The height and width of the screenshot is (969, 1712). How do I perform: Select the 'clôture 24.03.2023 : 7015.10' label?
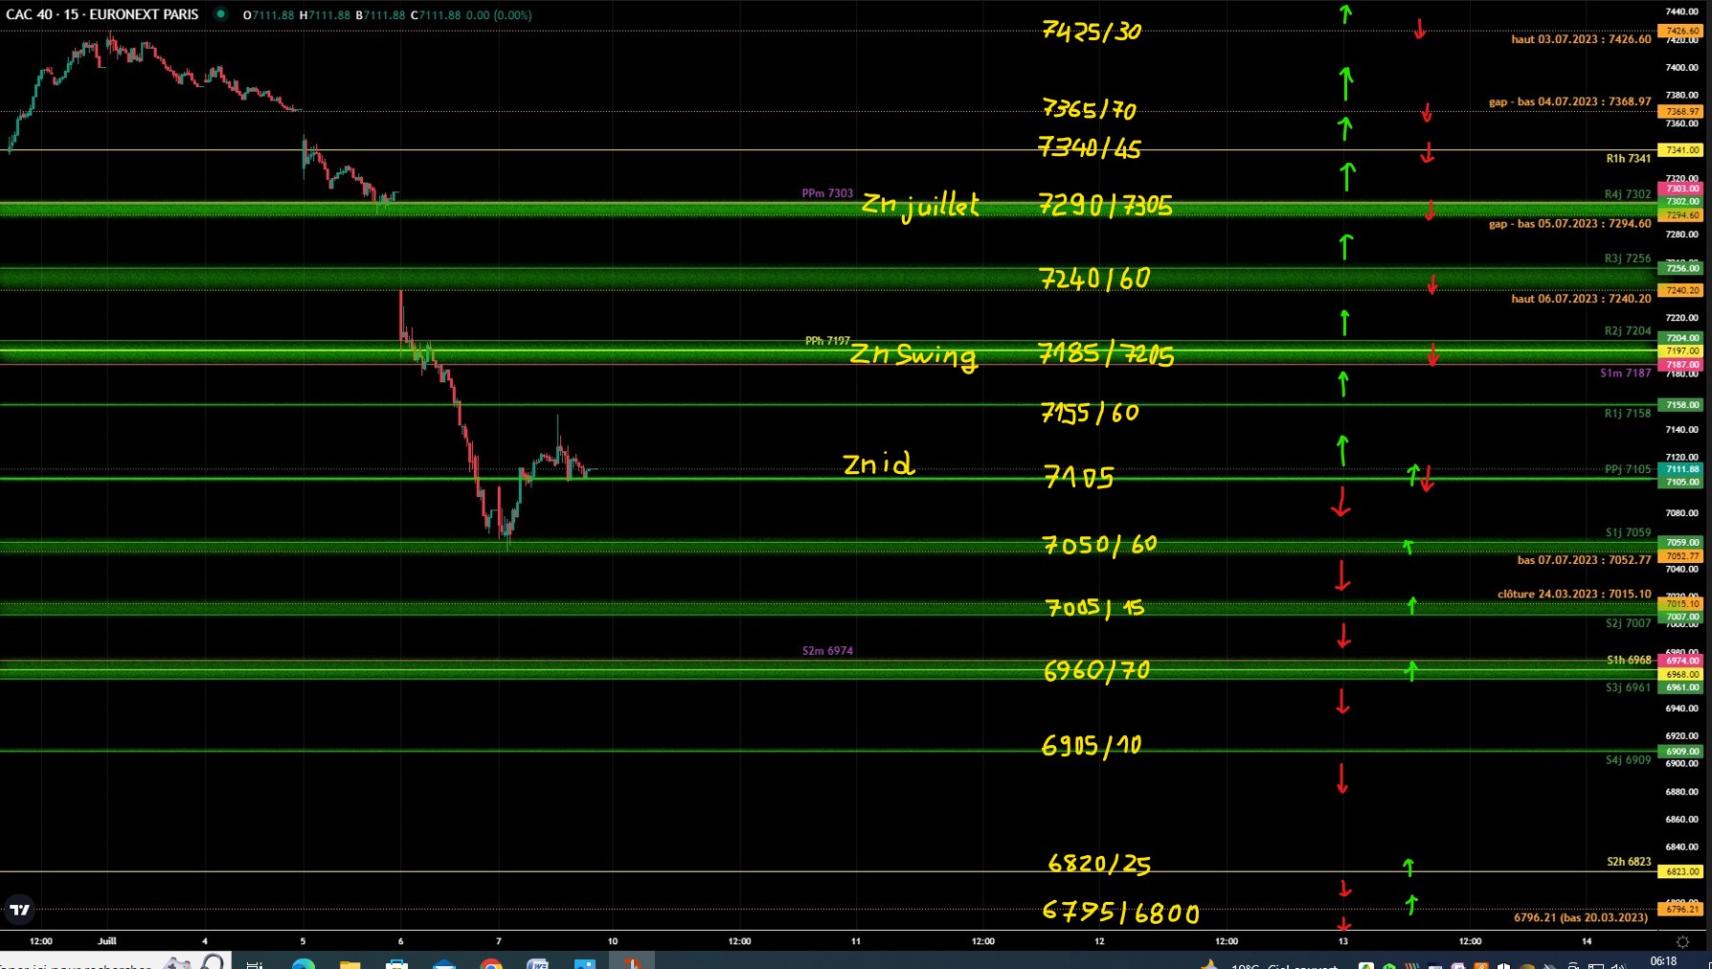point(1574,595)
